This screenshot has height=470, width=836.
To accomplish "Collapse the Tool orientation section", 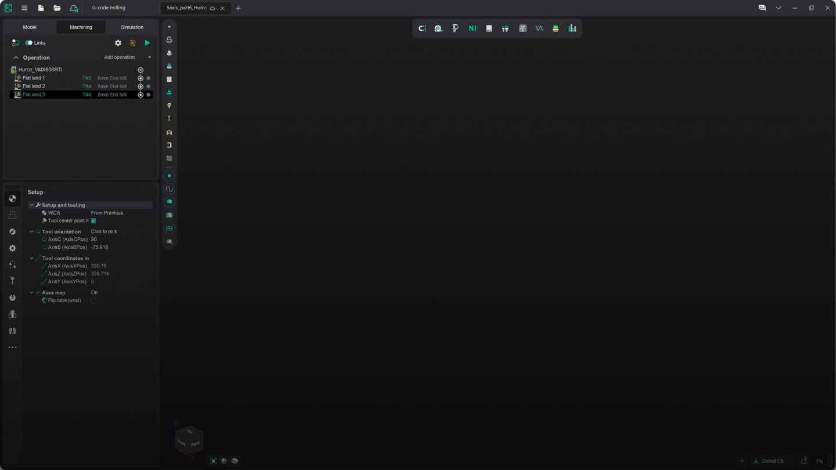I will pyautogui.click(x=31, y=232).
